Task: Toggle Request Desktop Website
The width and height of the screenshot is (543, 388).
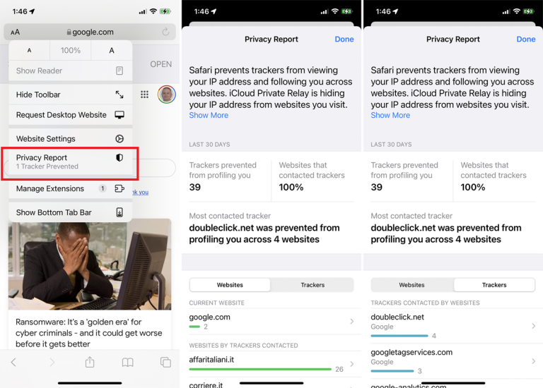Action: coord(69,115)
